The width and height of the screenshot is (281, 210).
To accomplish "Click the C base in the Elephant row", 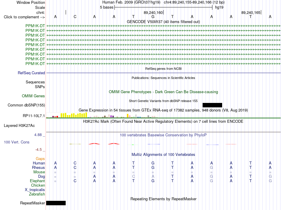I will [x=75, y=181].
